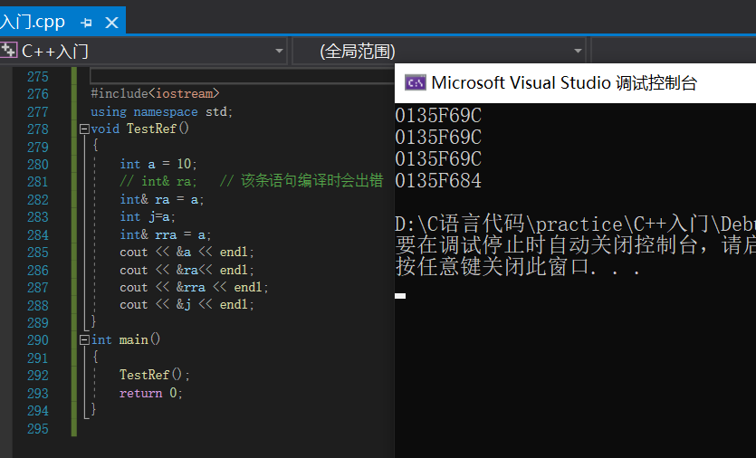Click 'using namespace std;' line

coord(161,112)
